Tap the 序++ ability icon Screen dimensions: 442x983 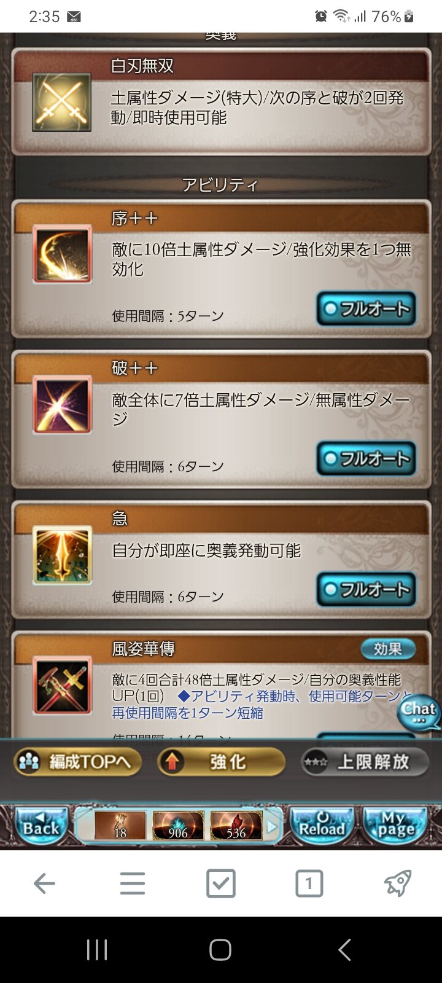point(62,254)
